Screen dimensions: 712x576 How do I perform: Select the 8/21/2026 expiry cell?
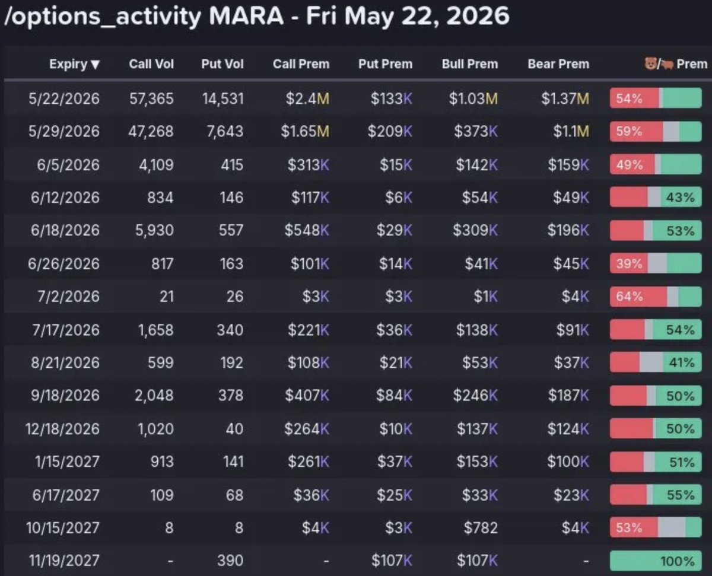click(66, 362)
